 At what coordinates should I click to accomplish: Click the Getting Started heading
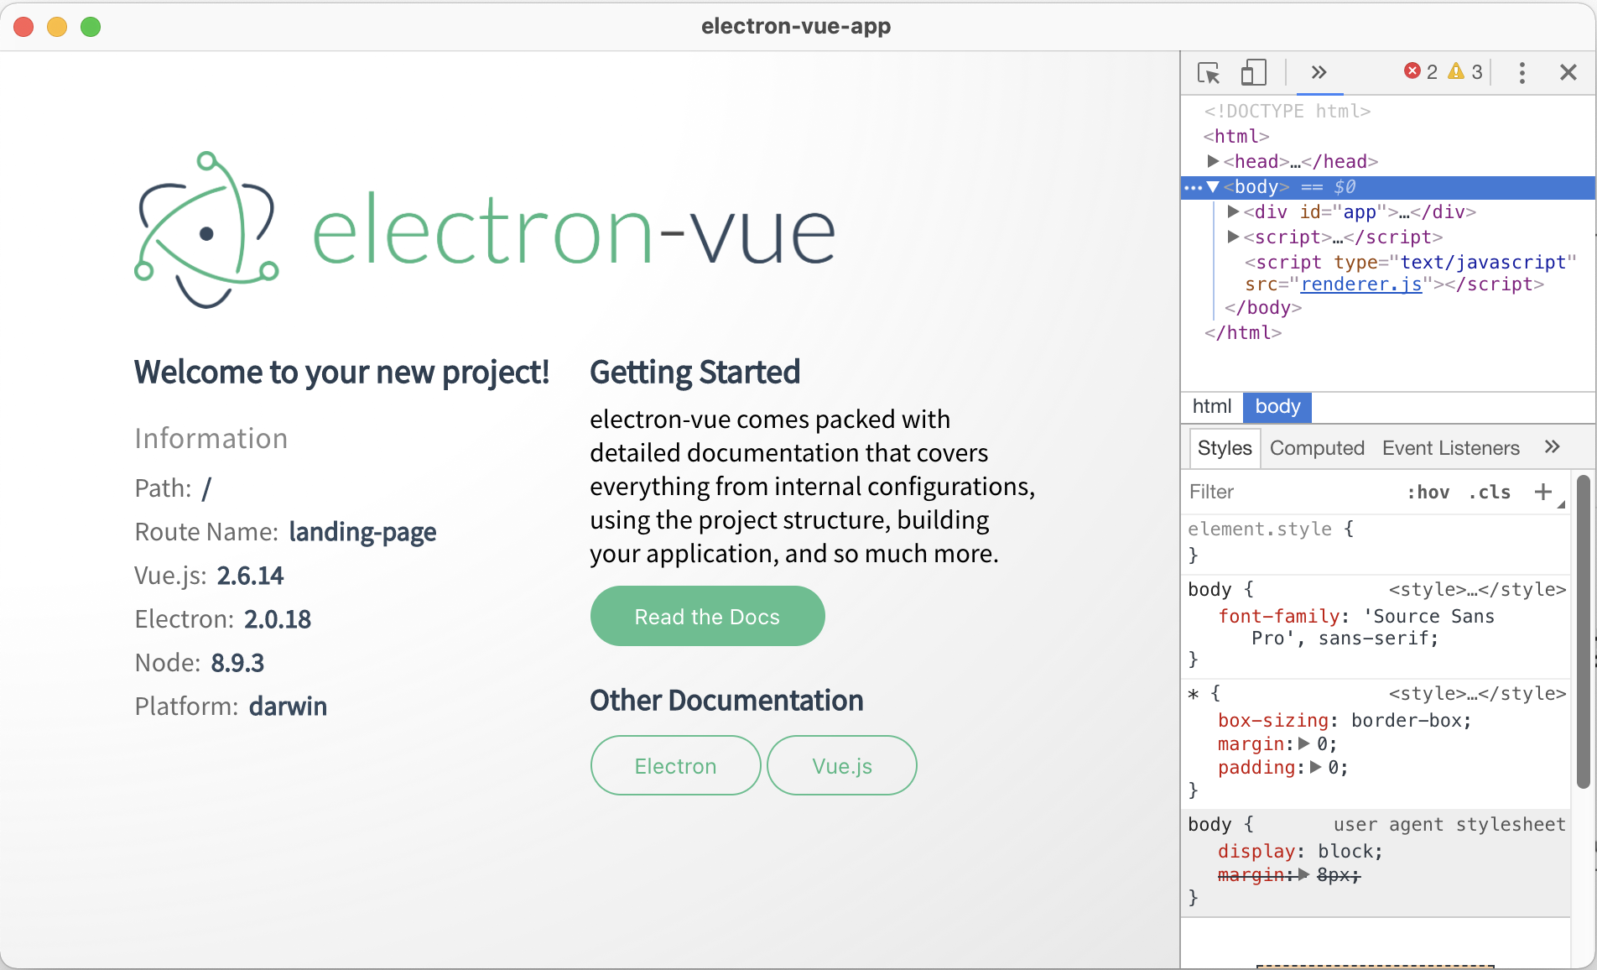click(694, 372)
